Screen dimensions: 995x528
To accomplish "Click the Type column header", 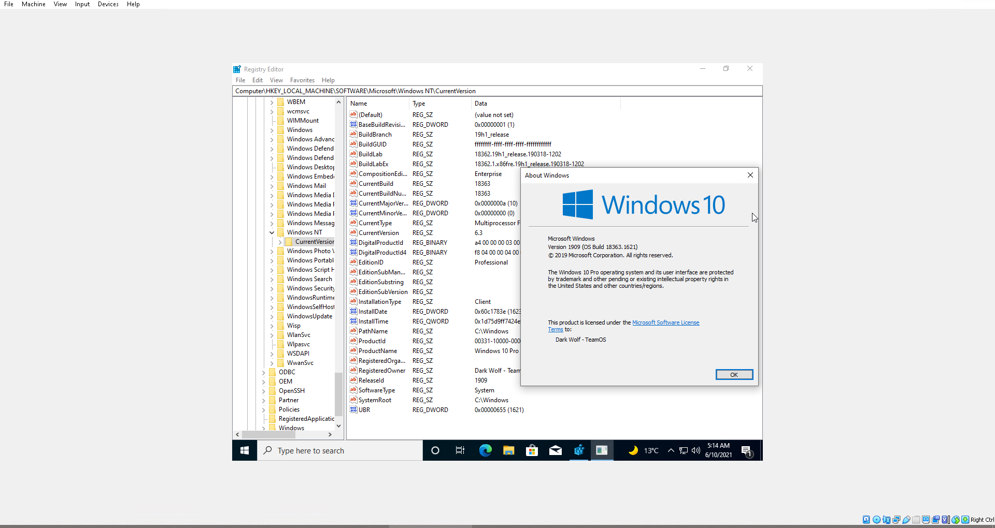I will (x=440, y=104).
